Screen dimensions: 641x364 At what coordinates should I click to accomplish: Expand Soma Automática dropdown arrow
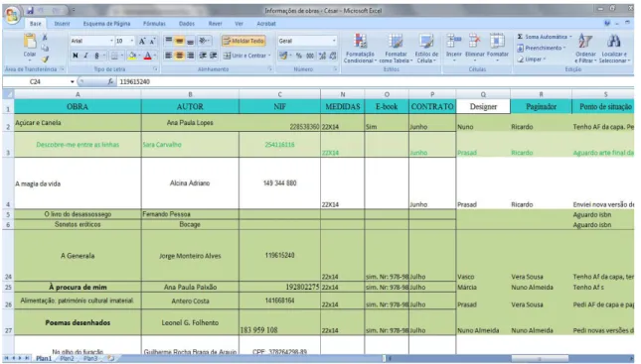point(570,37)
